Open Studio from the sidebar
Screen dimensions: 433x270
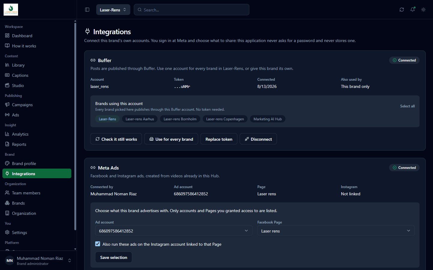tap(37, 85)
